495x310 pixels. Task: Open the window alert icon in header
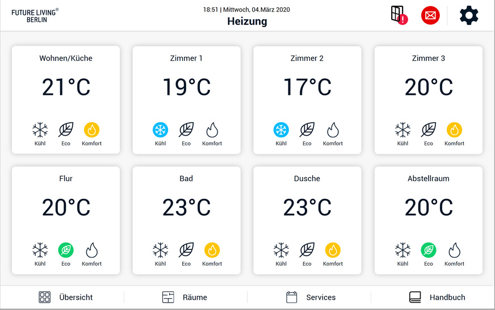click(x=399, y=15)
